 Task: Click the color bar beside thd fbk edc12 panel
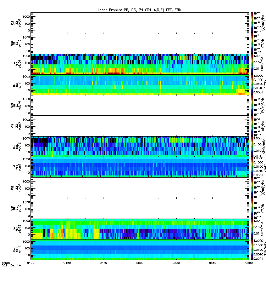point(252,146)
